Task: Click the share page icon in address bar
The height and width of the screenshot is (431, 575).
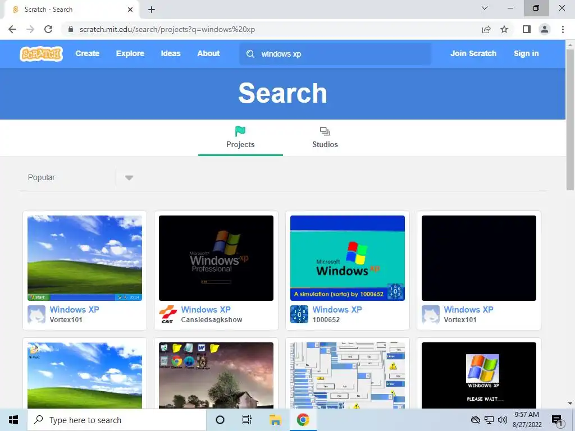Action: point(486,29)
